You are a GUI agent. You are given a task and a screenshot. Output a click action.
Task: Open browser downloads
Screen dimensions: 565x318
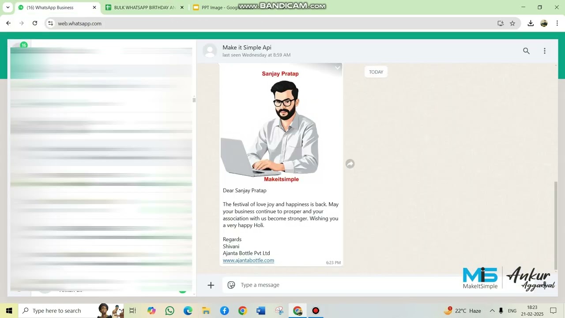pyautogui.click(x=531, y=23)
